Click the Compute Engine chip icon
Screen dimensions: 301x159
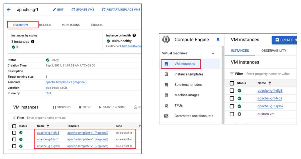point(166,40)
